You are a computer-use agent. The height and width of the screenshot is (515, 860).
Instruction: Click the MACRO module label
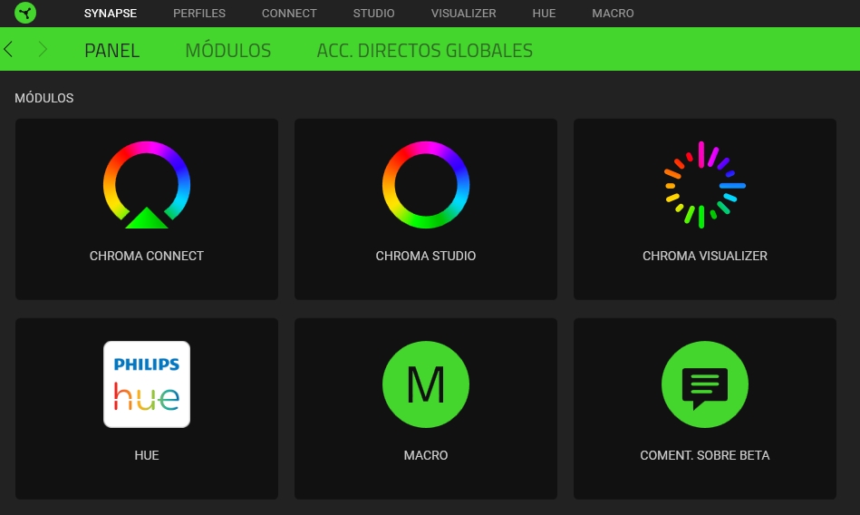426,455
